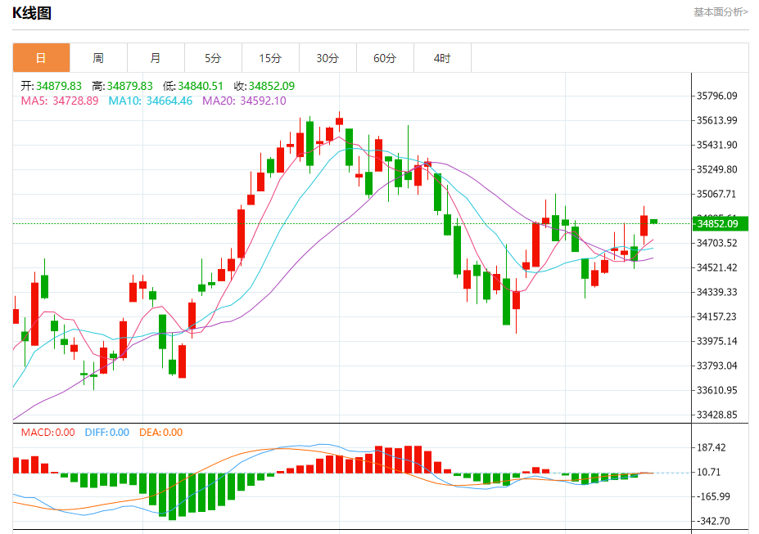Open the 60分 interval tab
The width and height of the screenshot is (759, 534).
385,58
